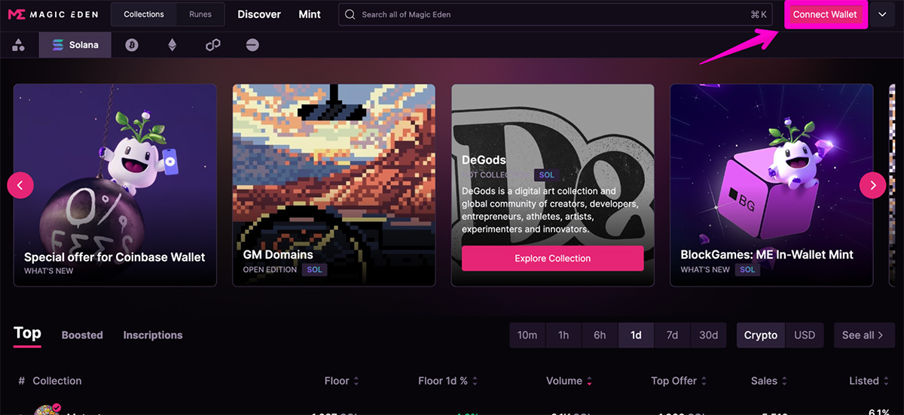This screenshot has height=415, width=904.
Task: Click the Magic Eden logo
Action: tap(53, 14)
